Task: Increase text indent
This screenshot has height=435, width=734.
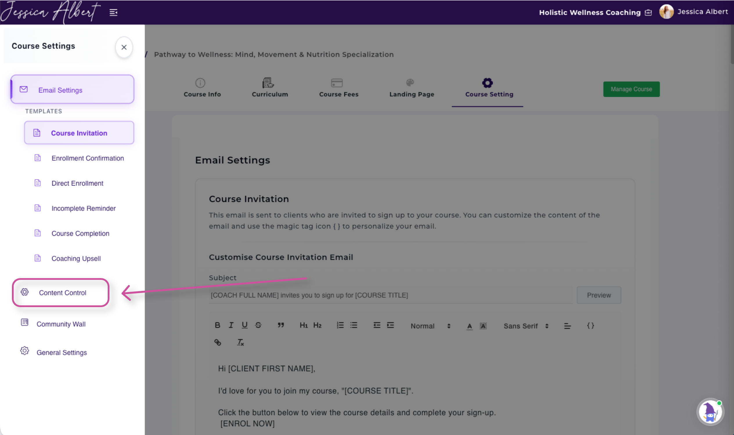Action: pyautogui.click(x=390, y=325)
